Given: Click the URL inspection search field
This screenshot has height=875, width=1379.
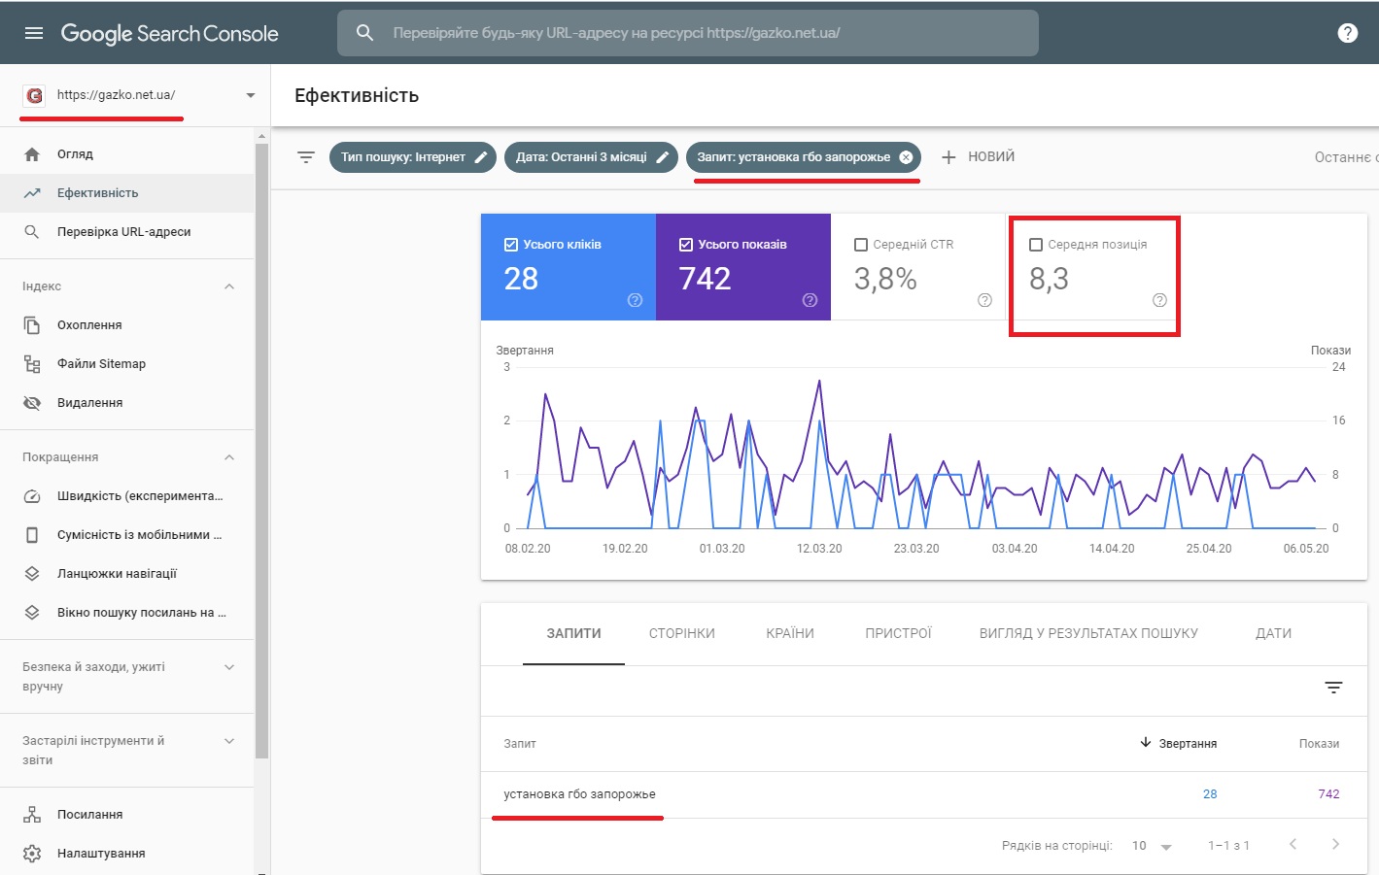Looking at the screenshot, I should 688,33.
